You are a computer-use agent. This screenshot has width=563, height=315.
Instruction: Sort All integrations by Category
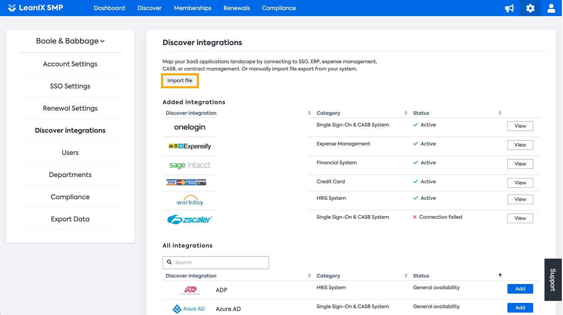click(406, 276)
